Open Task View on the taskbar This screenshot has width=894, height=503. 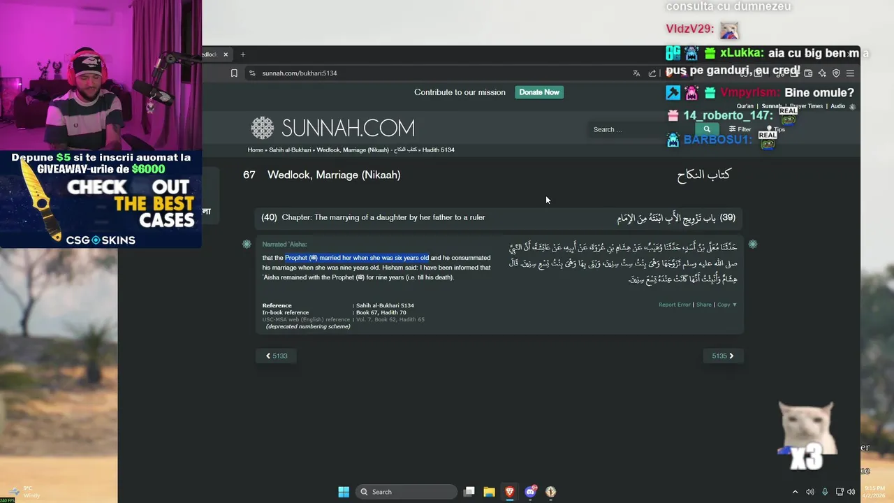[469, 492]
